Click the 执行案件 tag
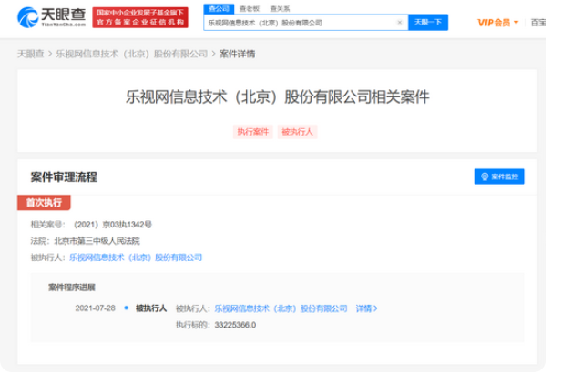Viewport: 562px width, 384px height. [252, 132]
